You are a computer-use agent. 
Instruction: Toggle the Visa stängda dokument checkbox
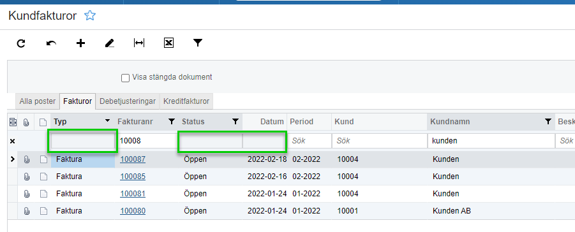126,78
